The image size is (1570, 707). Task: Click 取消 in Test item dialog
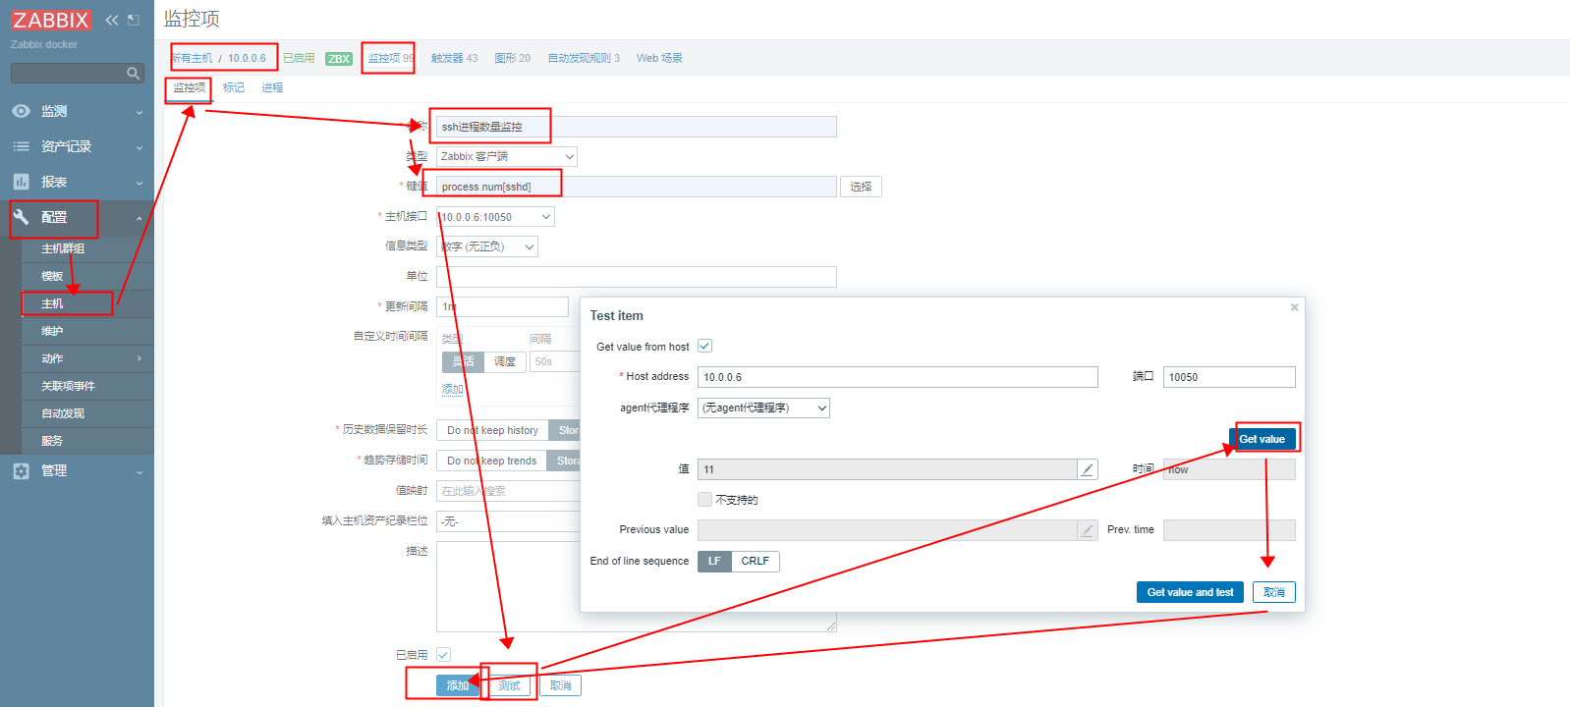pyautogui.click(x=1274, y=592)
